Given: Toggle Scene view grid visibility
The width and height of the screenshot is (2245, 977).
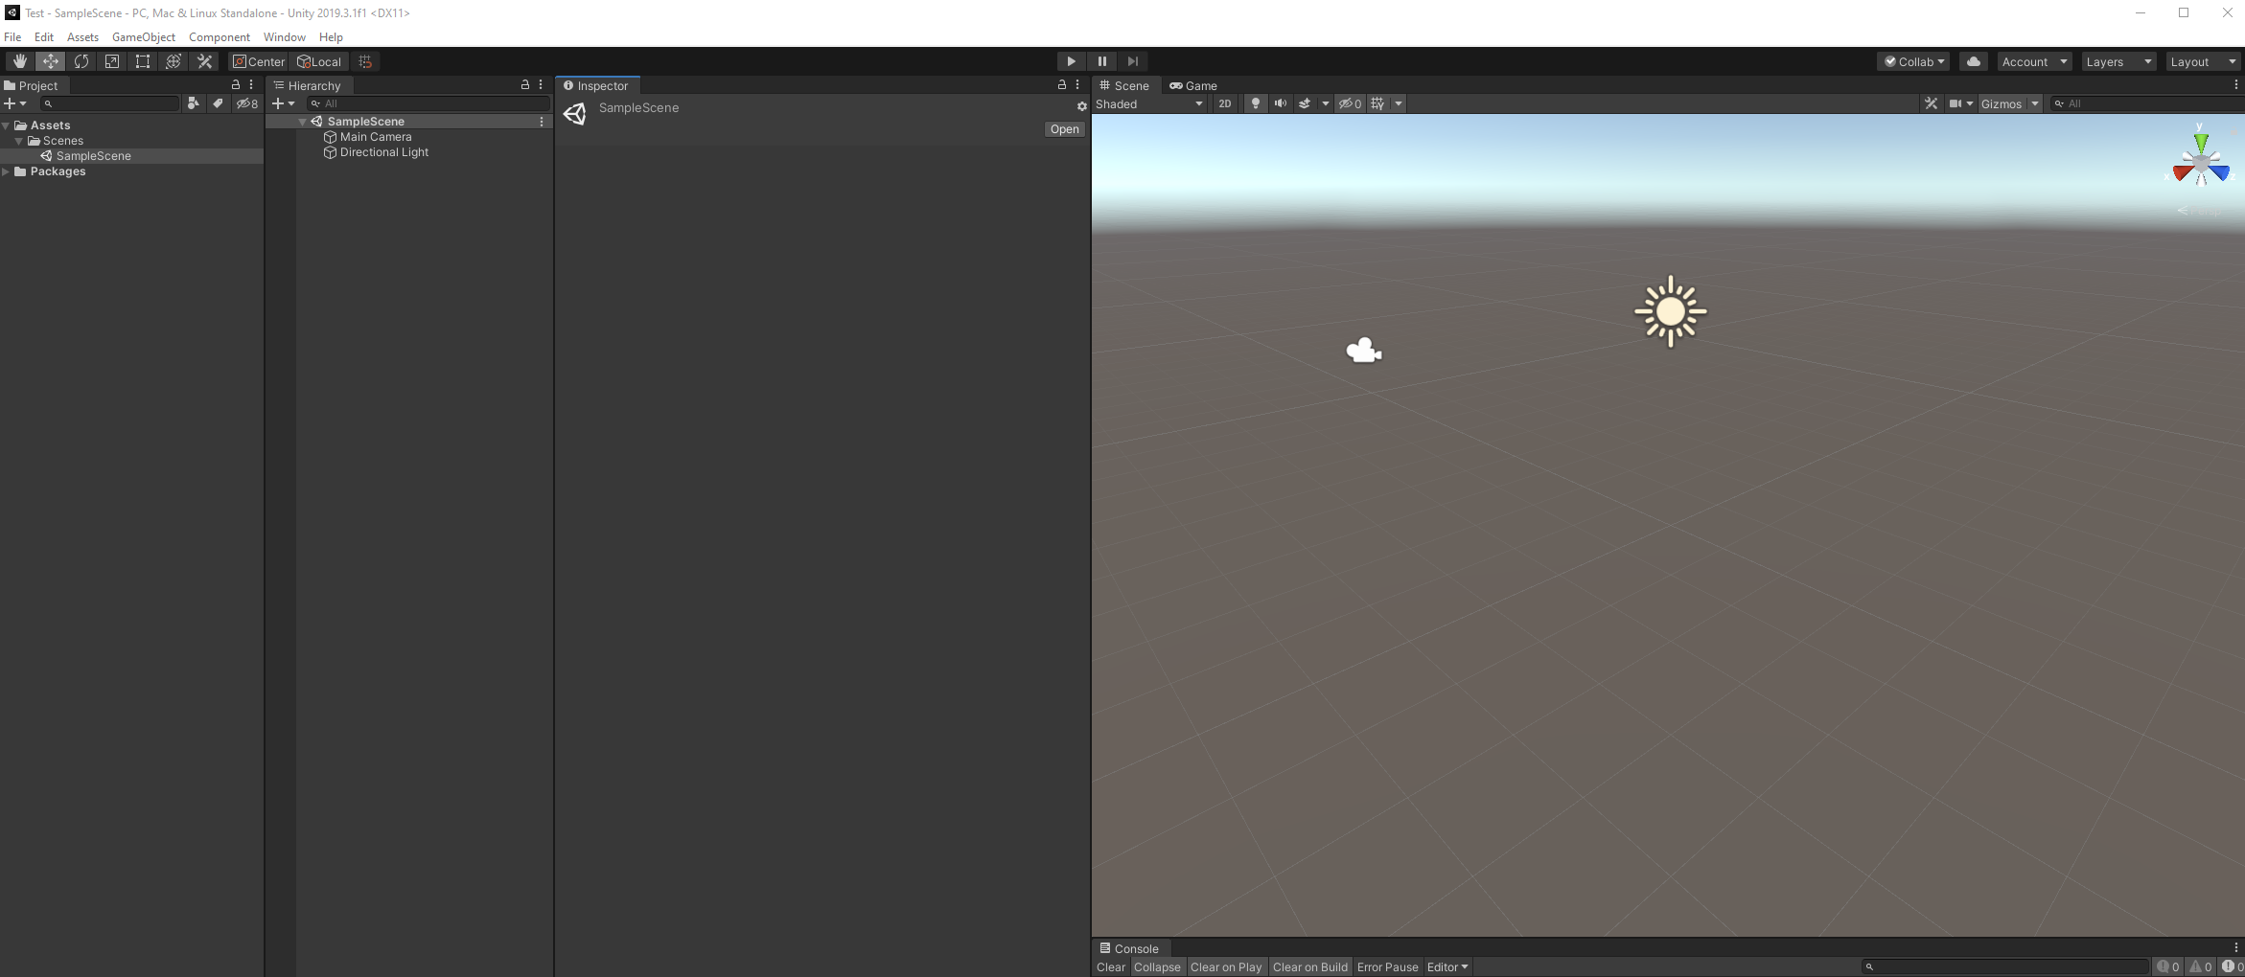Looking at the screenshot, I should click(x=1378, y=103).
